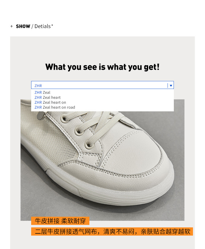Pick the 'ZHR Zeal heart on' suggestion
Viewport: 205px width, 249px height.
coord(50,102)
